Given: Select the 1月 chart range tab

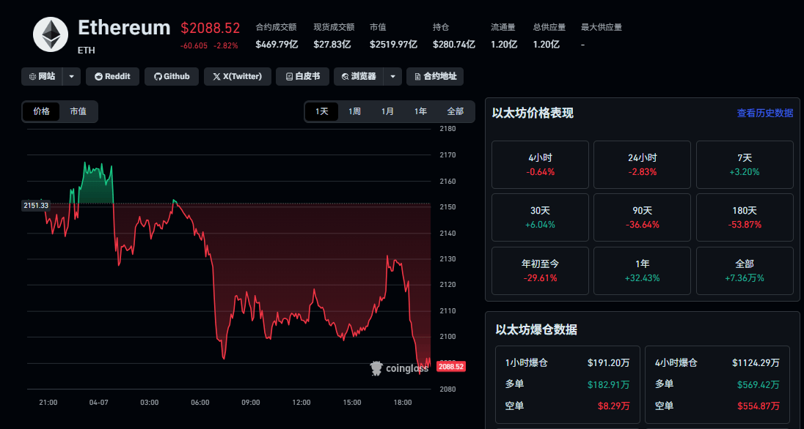Looking at the screenshot, I should coord(387,111).
